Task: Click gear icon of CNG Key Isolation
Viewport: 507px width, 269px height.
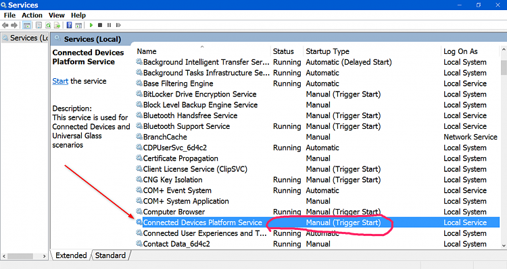Action: (x=139, y=179)
